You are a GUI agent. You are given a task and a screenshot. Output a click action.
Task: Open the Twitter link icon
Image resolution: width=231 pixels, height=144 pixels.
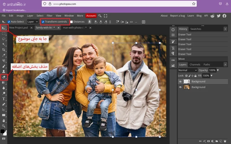[219, 16]
